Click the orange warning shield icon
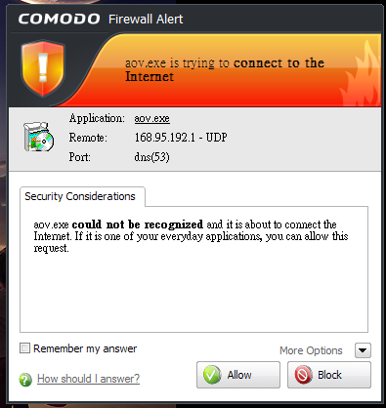This screenshot has width=386, height=408. click(43, 68)
